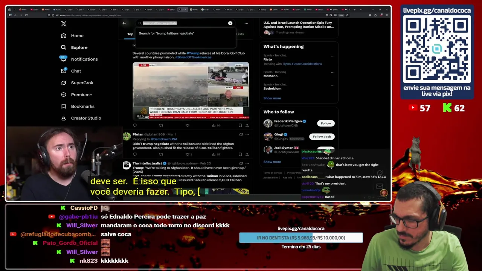
Task: Follow Frederik Pleitgen
Action: 326,123
